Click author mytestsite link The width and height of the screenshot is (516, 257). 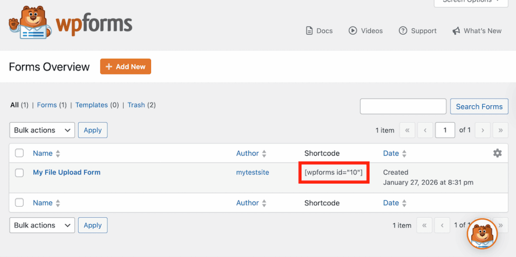coord(252,172)
